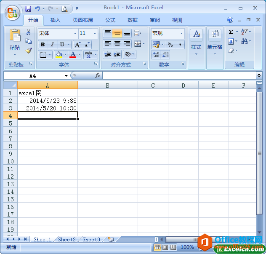Copy selection using Copy icon
Screen dimensions: 266x254
click(x=28, y=41)
